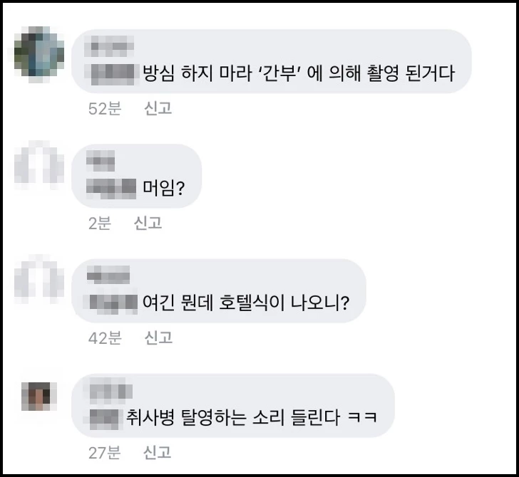Select tagged user before '여긴 뭔데'
Viewport: 519px width, 477px height.
point(113,303)
